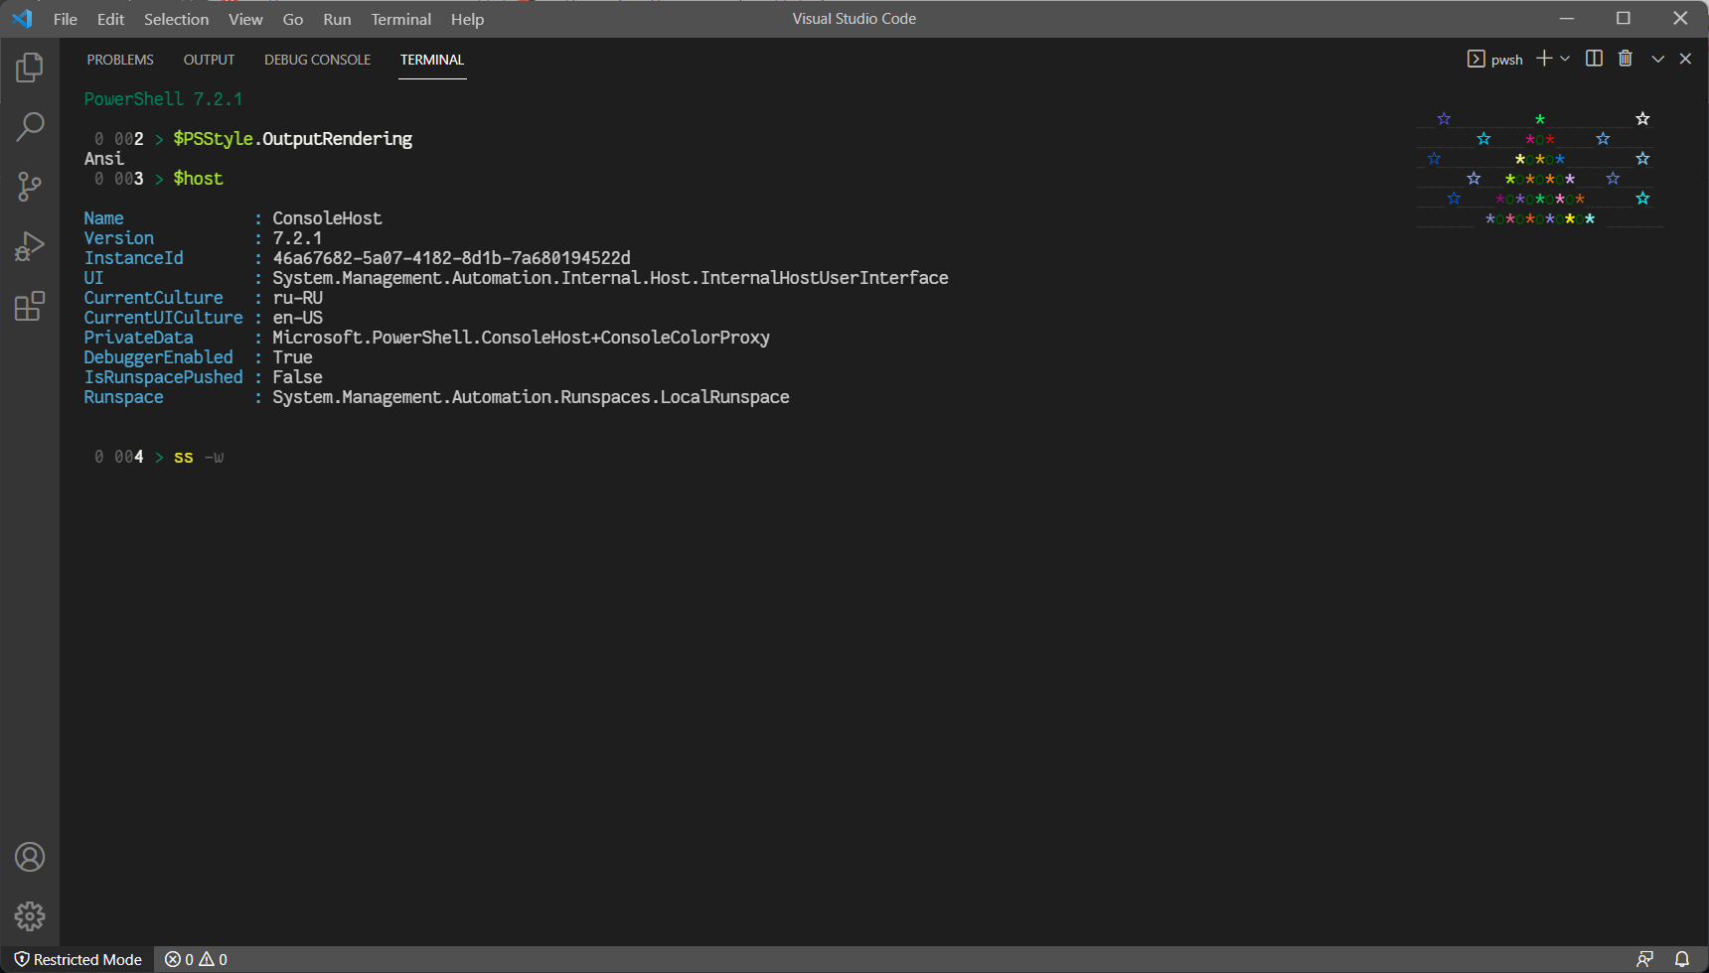Click '$PSStyle.OutputRendering' command text
This screenshot has width=1709, height=973.
pyautogui.click(x=293, y=139)
